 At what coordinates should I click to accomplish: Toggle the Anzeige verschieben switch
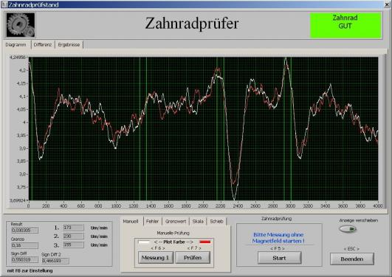[348, 229]
